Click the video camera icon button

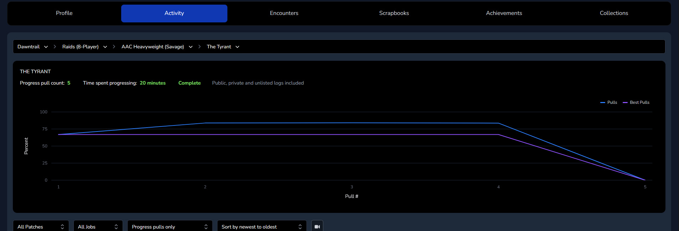pyautogui.click(x=317, y=226)
